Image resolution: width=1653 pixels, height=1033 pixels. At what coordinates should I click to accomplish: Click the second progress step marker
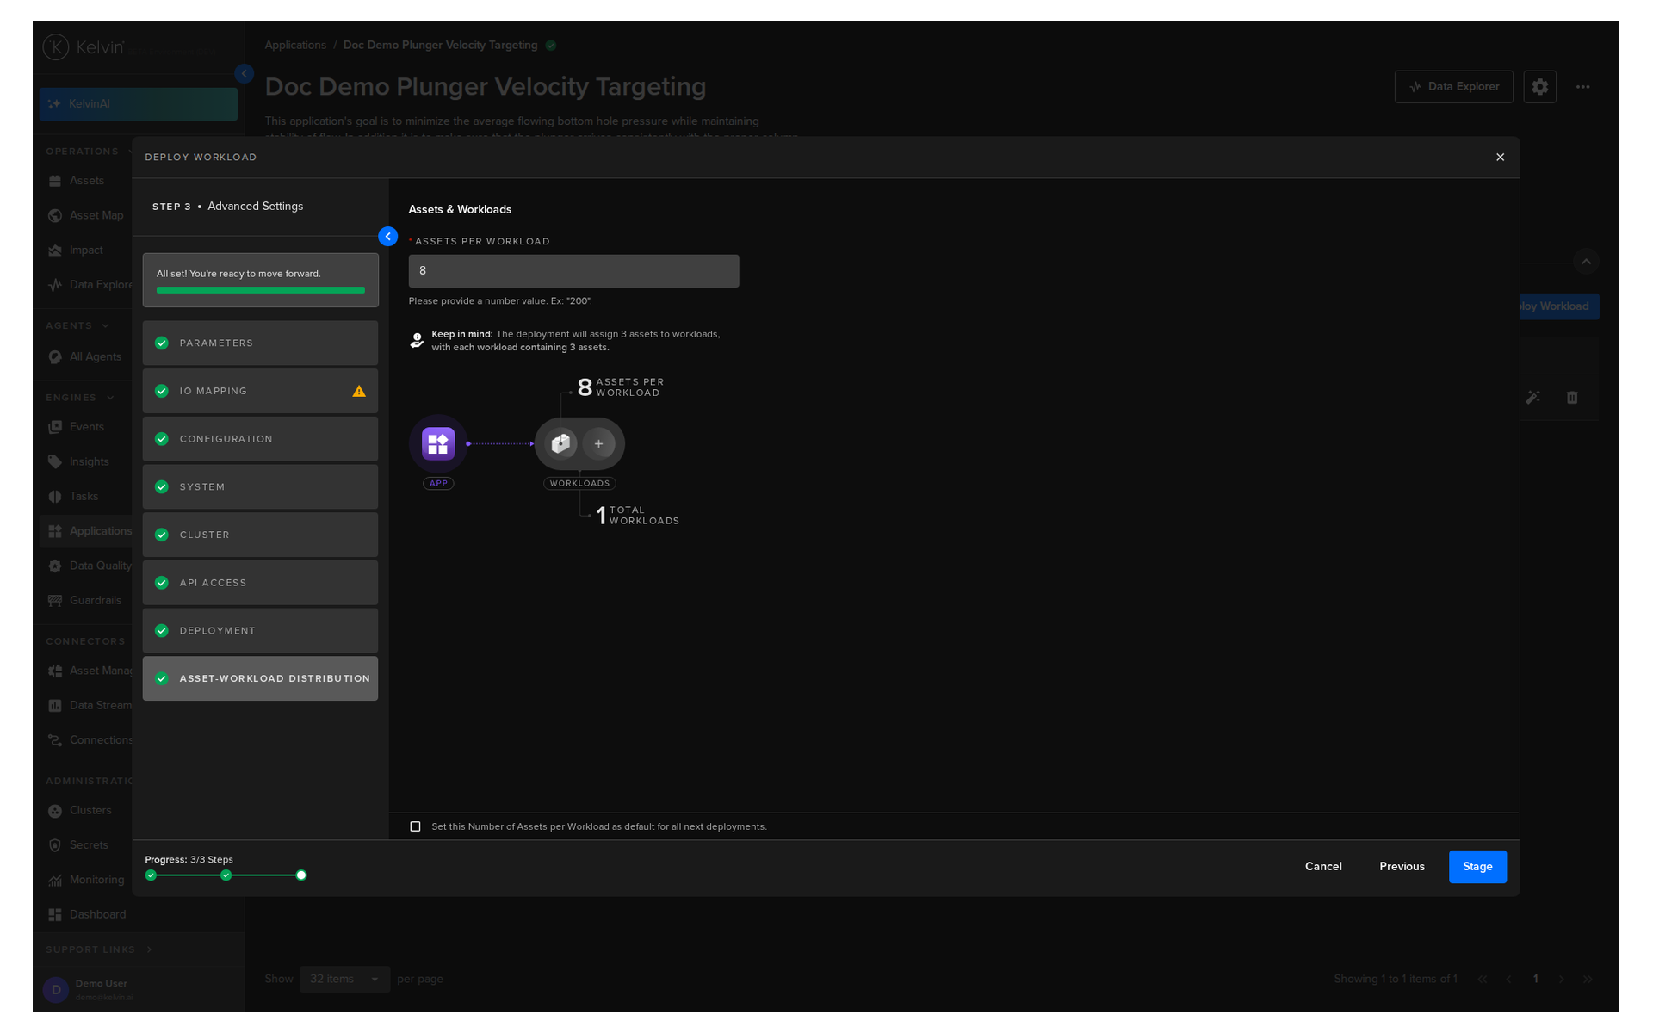pos(226,875)
